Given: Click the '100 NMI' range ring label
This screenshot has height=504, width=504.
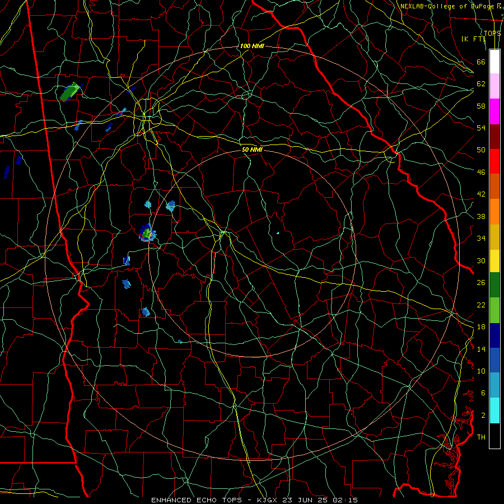Looking at the screenshot, I should pos(252,46).
